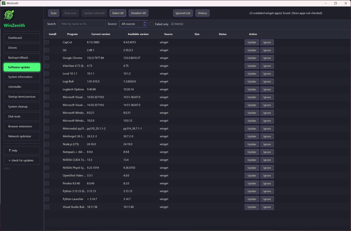The image size is (351, 231).
Task: Click check for updates button
Action: (22, 160)
